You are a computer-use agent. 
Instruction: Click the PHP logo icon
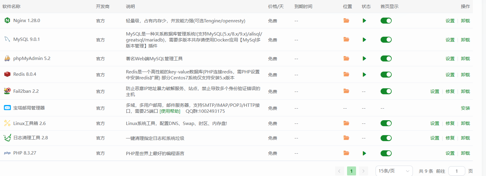[x=7, y=153]
